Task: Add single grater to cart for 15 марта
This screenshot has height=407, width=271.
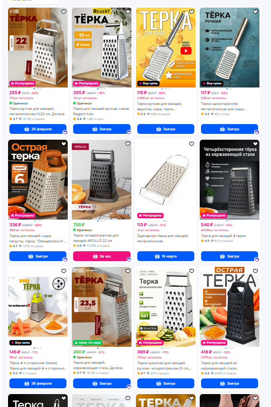Action: 166,256
